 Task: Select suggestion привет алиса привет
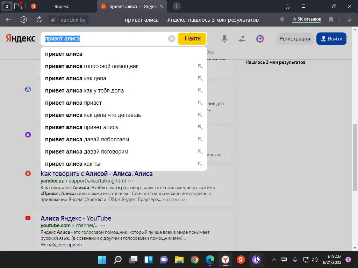tap(124, 103)
